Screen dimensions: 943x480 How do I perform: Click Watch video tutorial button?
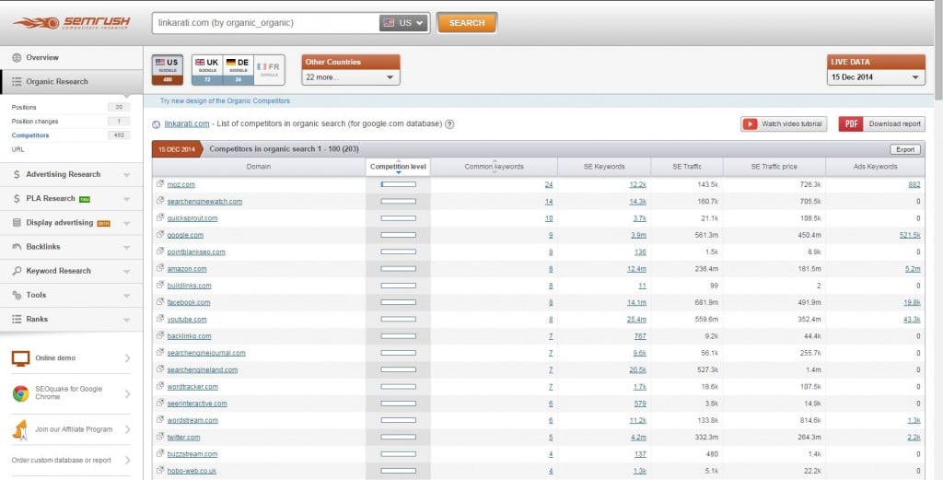click(x=784, y=123)
